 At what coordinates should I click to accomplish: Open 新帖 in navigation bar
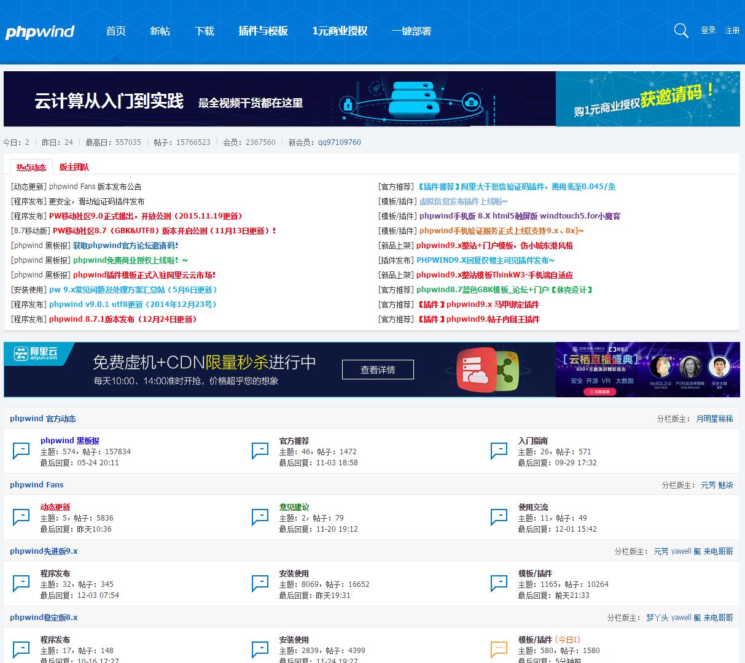tap(160, 31)
